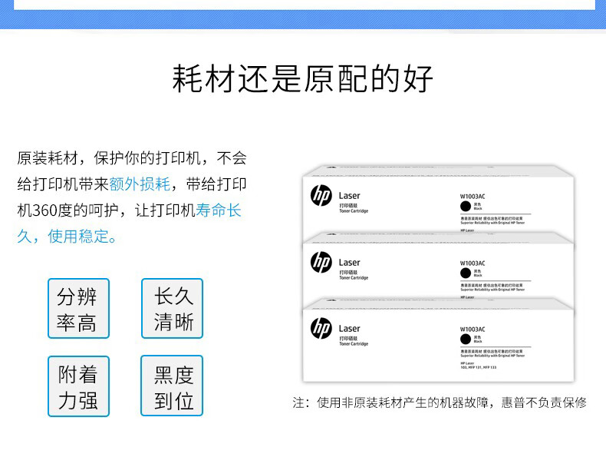Image resolution: width=606 pixels, height=467 pixels.
Task: Click the bottom HP toner box image
Action: tap(438, 340)
